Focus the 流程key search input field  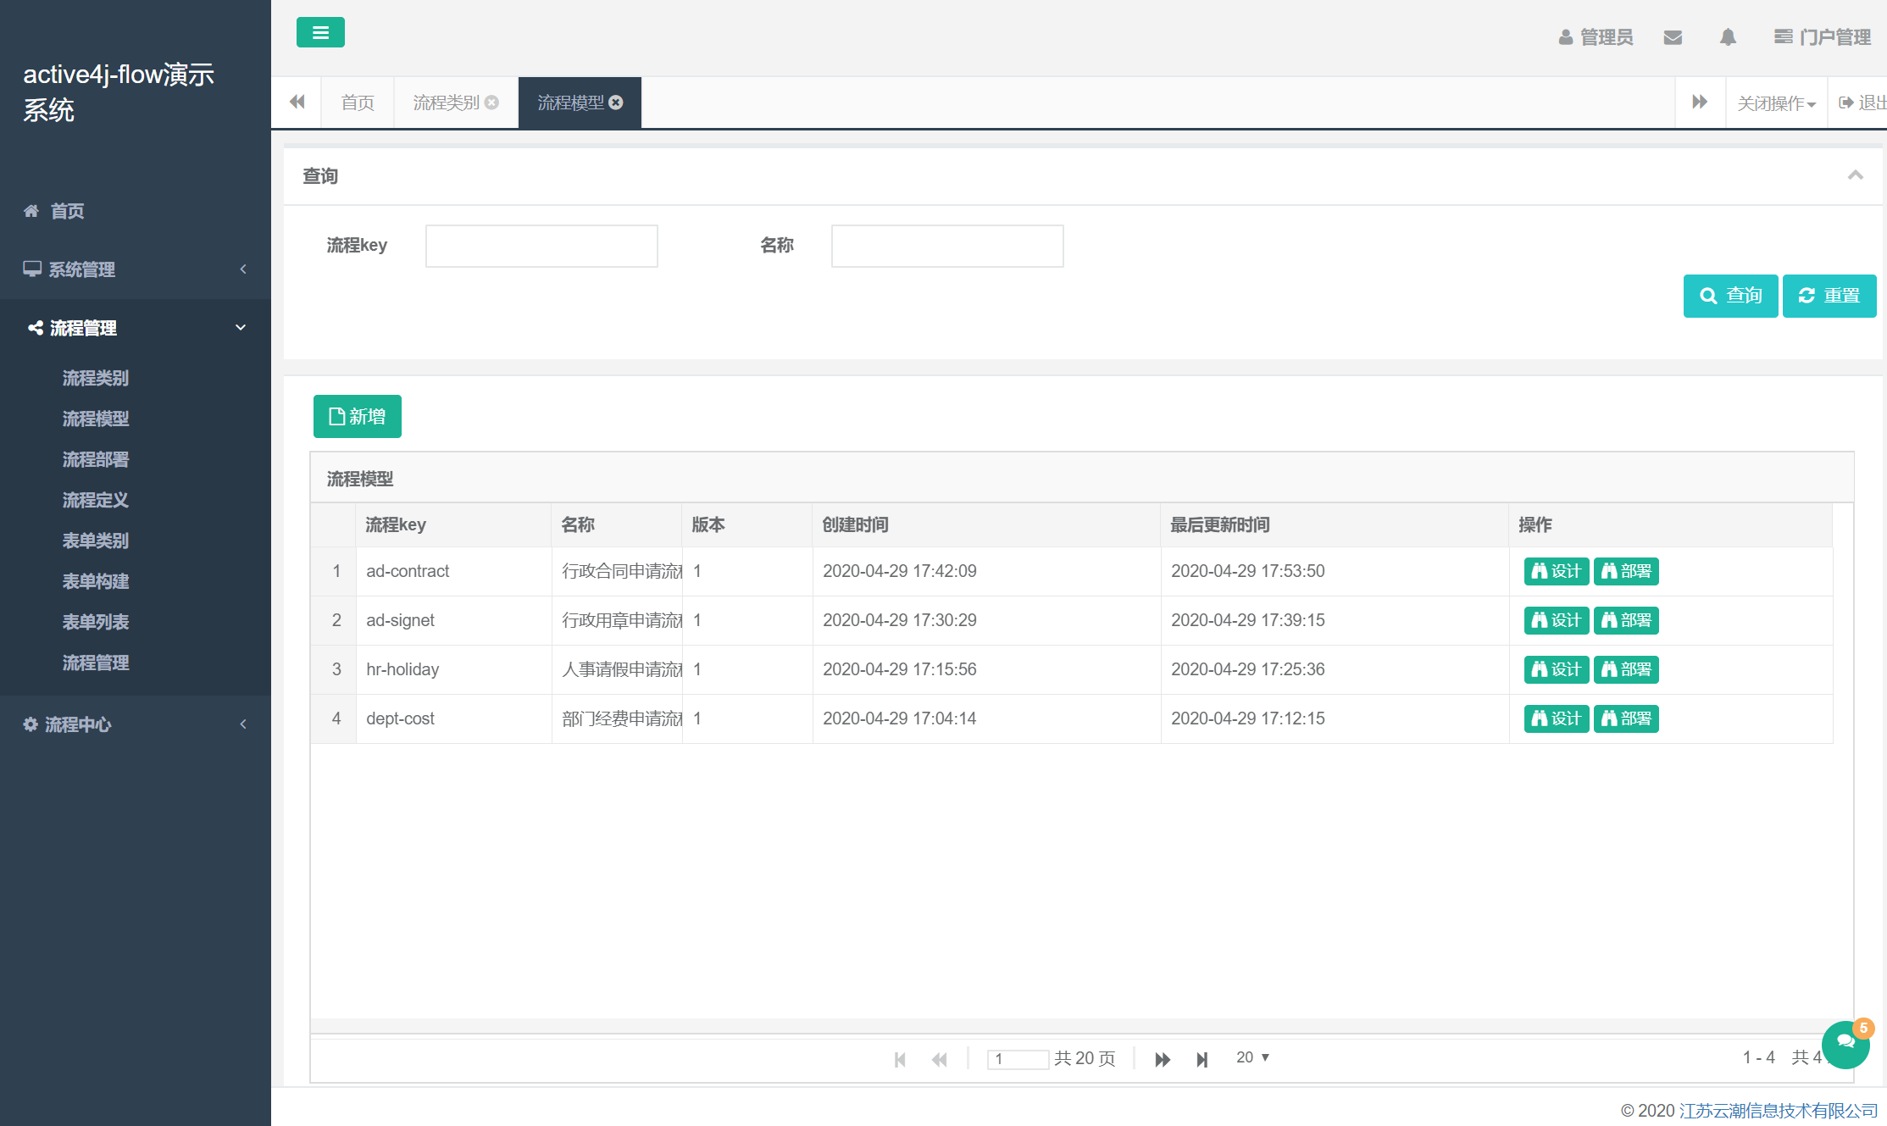(x=541, y=246)
